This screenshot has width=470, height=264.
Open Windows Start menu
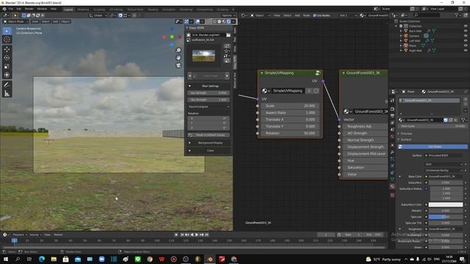[x=6, y=259]
